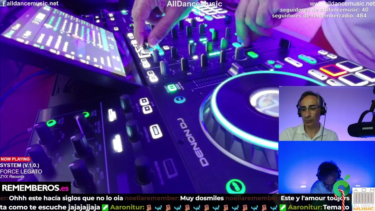Image resolution: width=375 pixels, height=211 pixels.
Task: Select the artist name "FORCE LEGATO"
Action: pyautogui.click(x=21, y=171)
